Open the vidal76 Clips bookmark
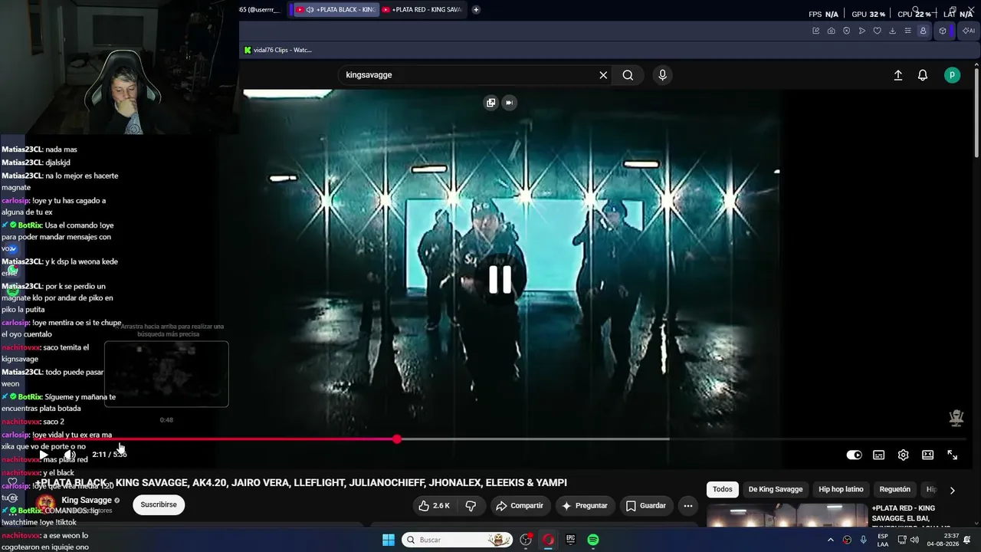 click(278, 50)
